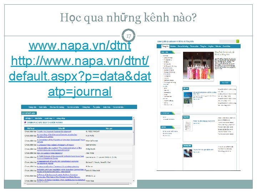The width and height of the screenshot is (257, 193).
Task: Click Trang chủ in the database page navbar
Action: click(32, 107)
